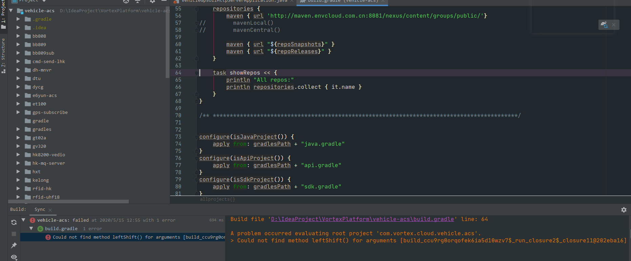Click fold marker at commented line 57
This screenshot has width=631, height=261.
197,23
